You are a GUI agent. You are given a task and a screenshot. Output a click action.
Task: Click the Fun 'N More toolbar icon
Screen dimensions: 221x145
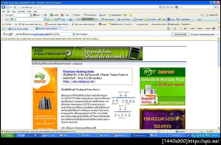[124, 19]
